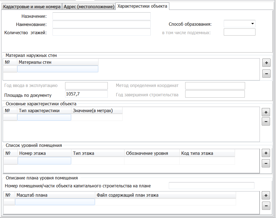Click the Год завершения строительства field
The image size is (276, 218).
pyautogui.click(x=215, y=94)
